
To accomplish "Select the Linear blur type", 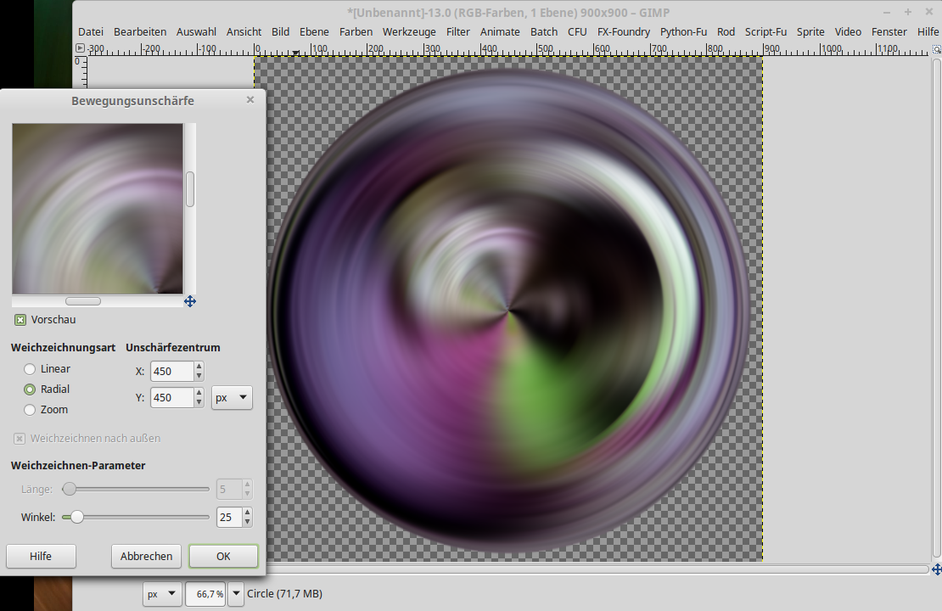I will [30, 369].
